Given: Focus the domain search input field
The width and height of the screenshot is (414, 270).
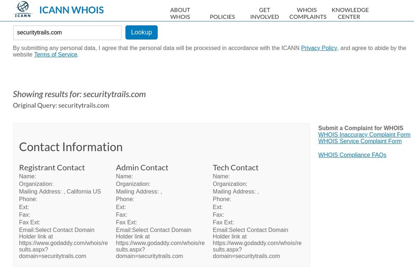Looking at the screenshot, I should 67,33.
